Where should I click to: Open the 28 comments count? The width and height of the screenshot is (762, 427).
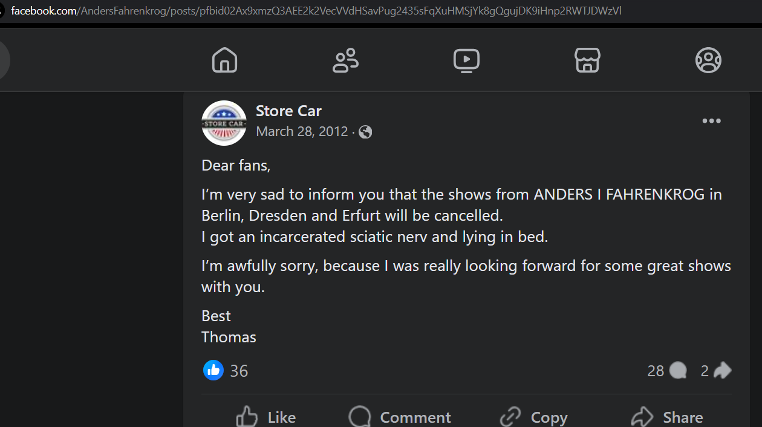[x=666, y=371]
